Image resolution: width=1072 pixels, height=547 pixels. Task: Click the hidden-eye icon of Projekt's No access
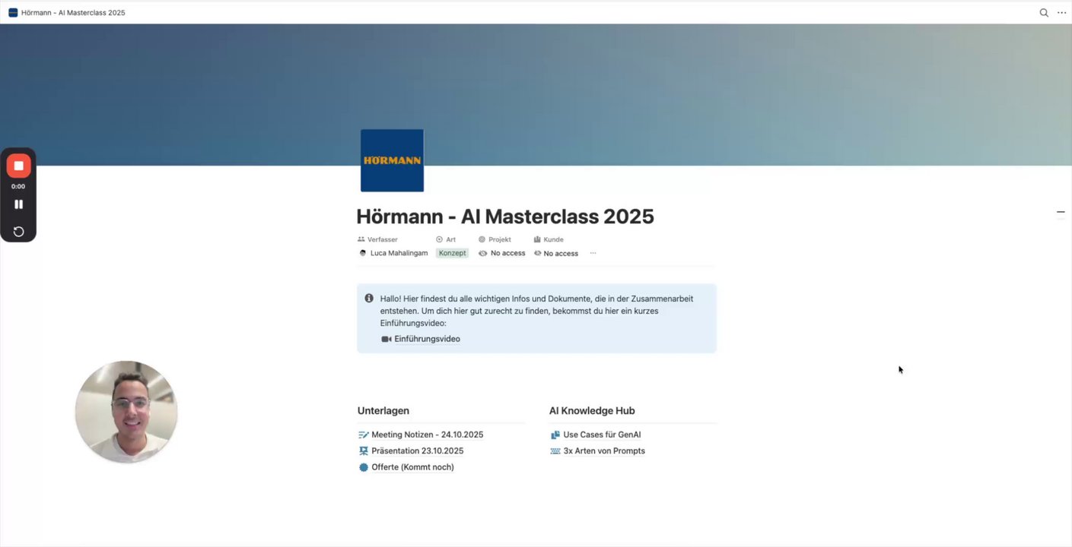click(482, 253)
